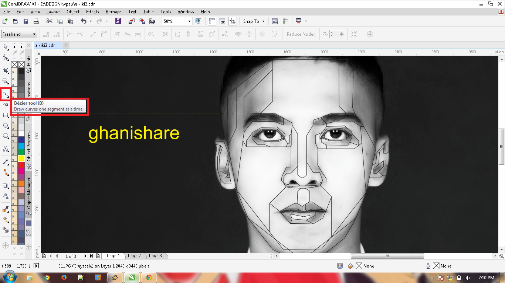Select the Zoom tool magnifier
This screenshot has height=283, width=505.
6,81
